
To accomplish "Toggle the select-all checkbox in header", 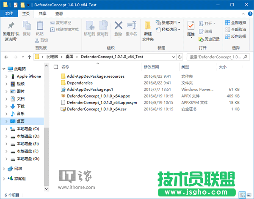I will 56,67.
